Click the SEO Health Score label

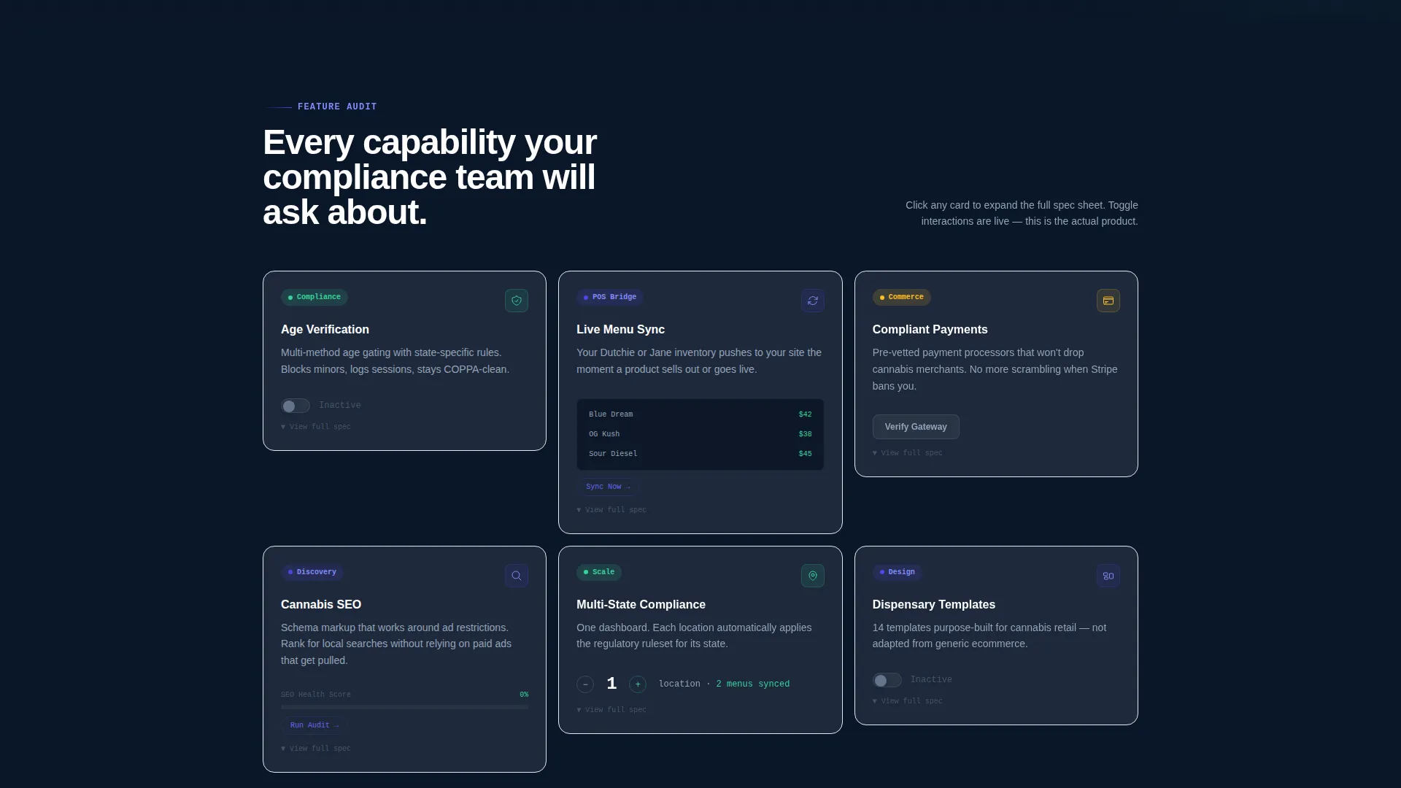pyautogui.click(x=316, y=695)
